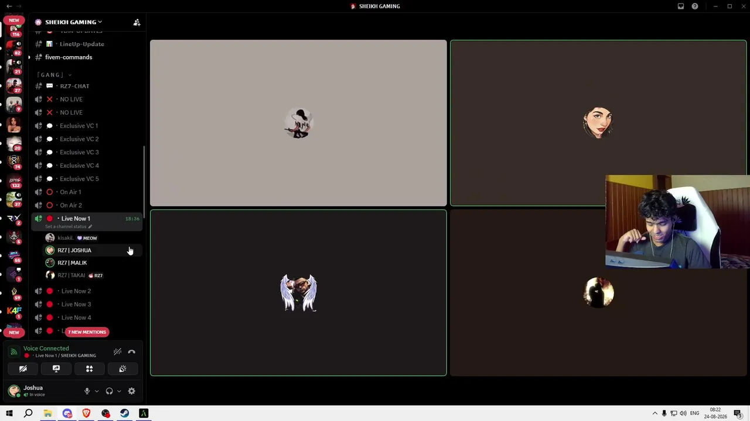This screenshot has height=421, width=750.
Task: Select the Live Now 1 channel
Action: pyautogui.click(x=87, y=219)
